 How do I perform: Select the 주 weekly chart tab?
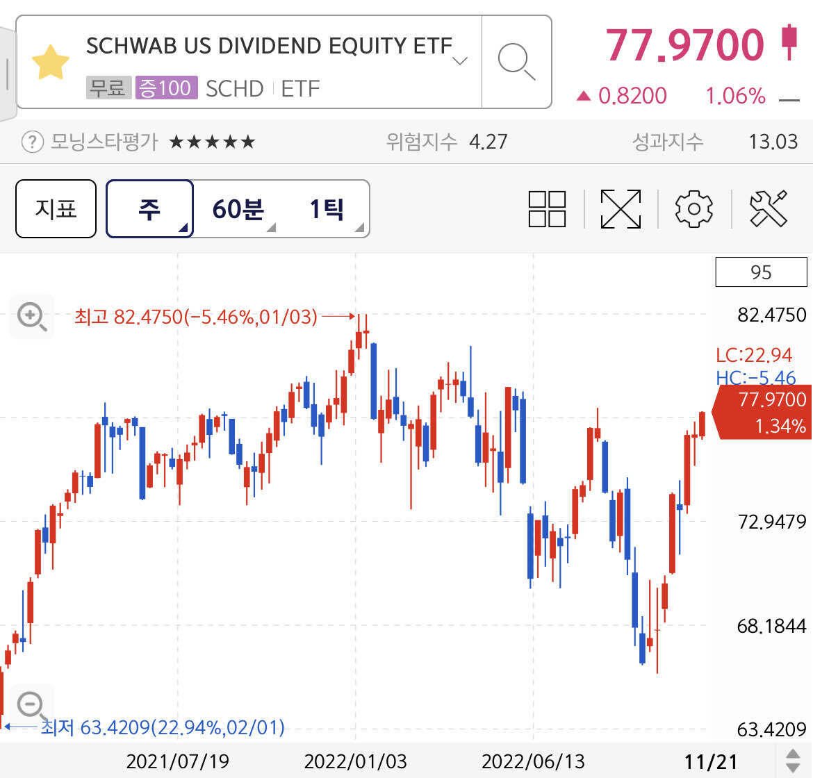(149, 208)
